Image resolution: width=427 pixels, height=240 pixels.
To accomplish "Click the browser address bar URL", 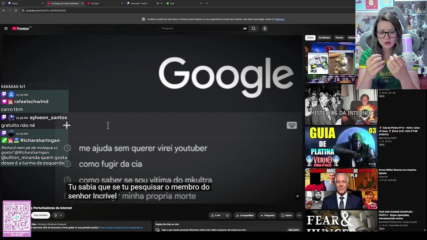I will (46, 10).
